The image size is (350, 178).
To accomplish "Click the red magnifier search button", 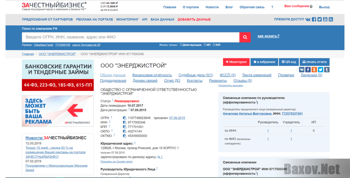I will [245, 37].
